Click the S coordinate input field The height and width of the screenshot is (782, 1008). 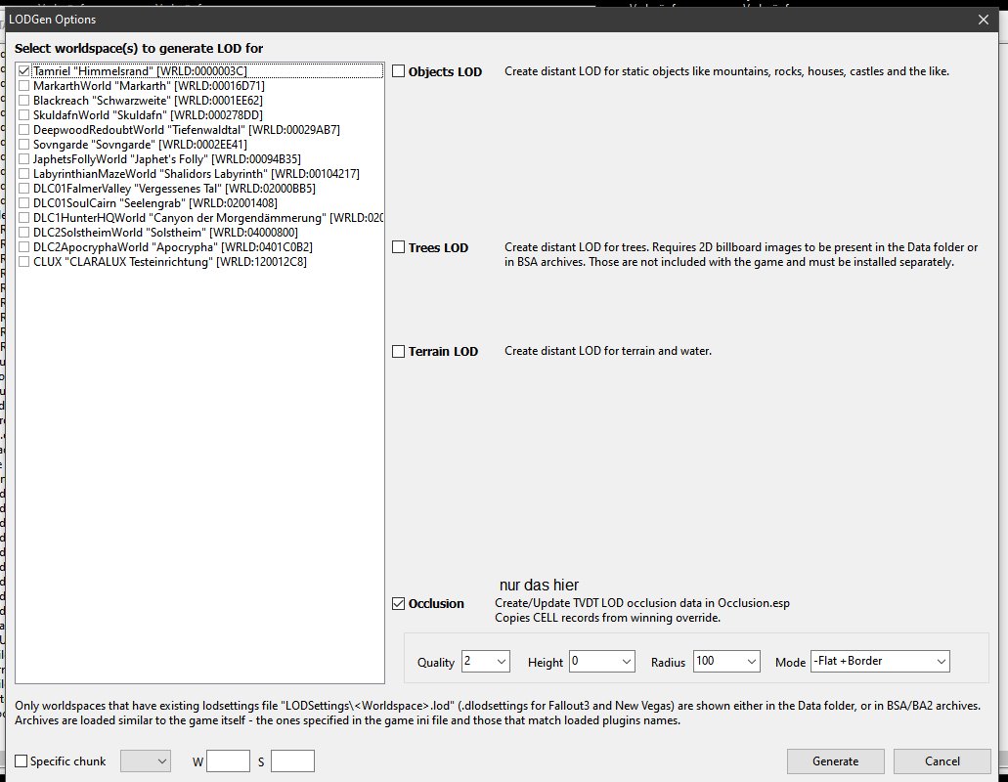[292, 761]
